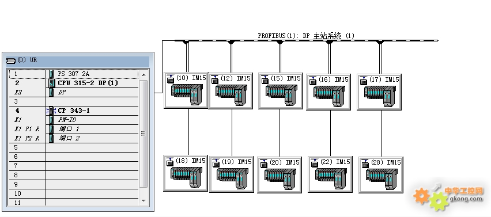This screenshot has width=491, height=217.
Task: Select the station (12) IM15 device icon
Action: (x=231, y=91)
